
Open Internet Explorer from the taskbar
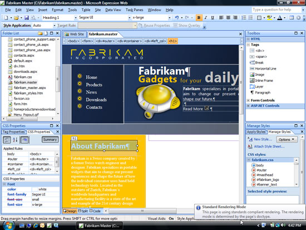pos(36,226)
